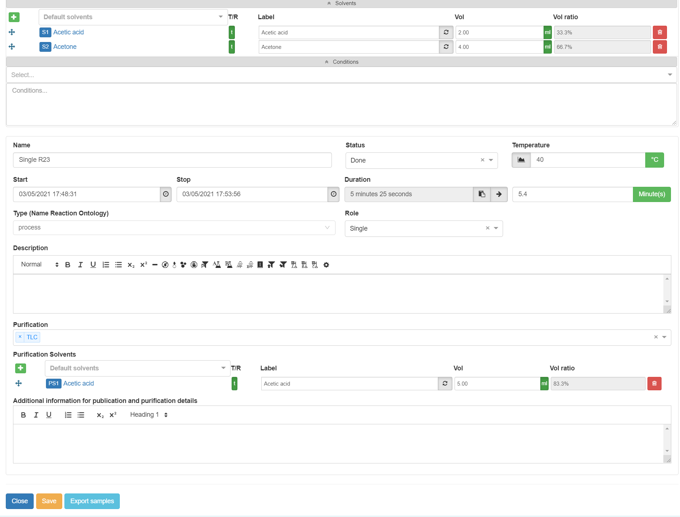Toggle T/R for Acetic acid S1

[232, 33]
